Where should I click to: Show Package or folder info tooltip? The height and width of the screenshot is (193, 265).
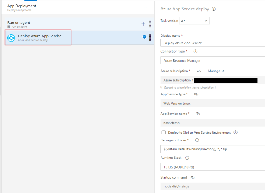(197, 140)
